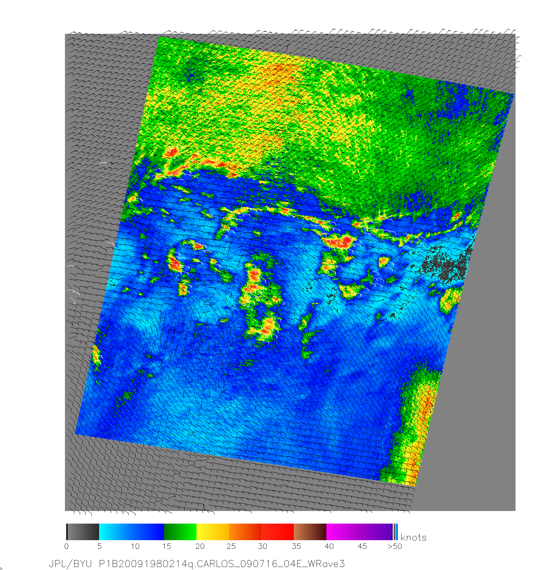550x570 pixels.
Task: Click the '35' scale label
Action: (296, 546)
